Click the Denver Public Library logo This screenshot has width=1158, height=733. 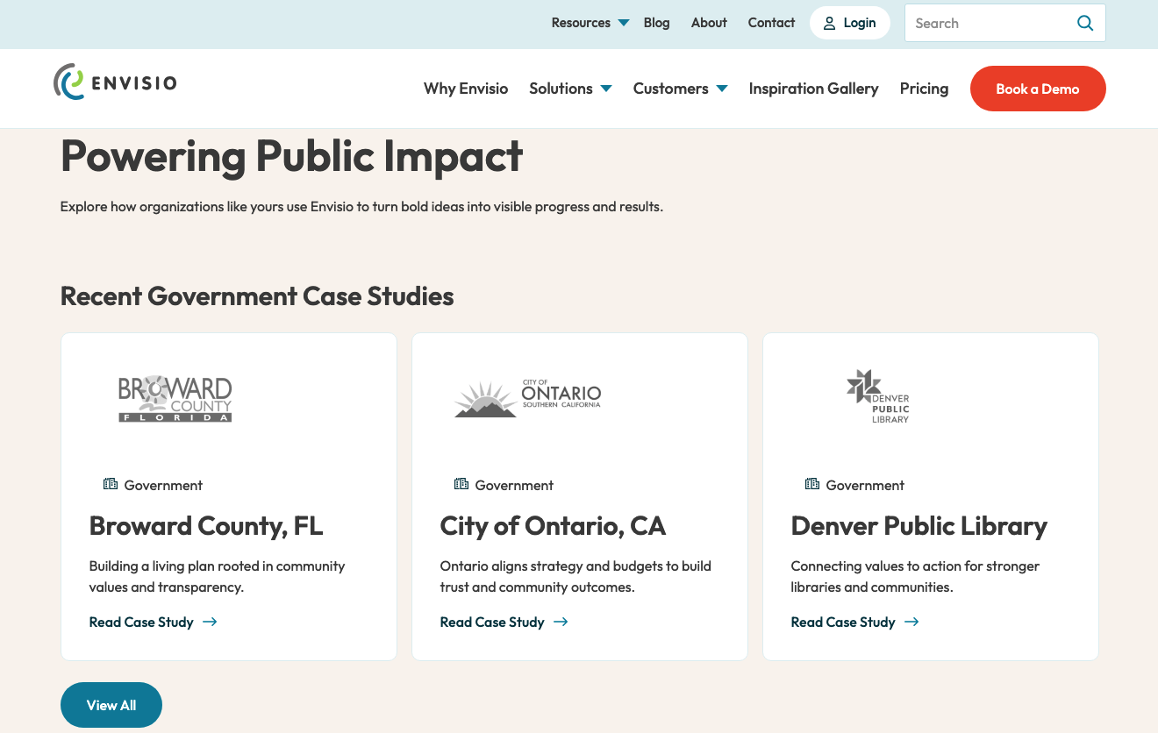coord(877,396)
